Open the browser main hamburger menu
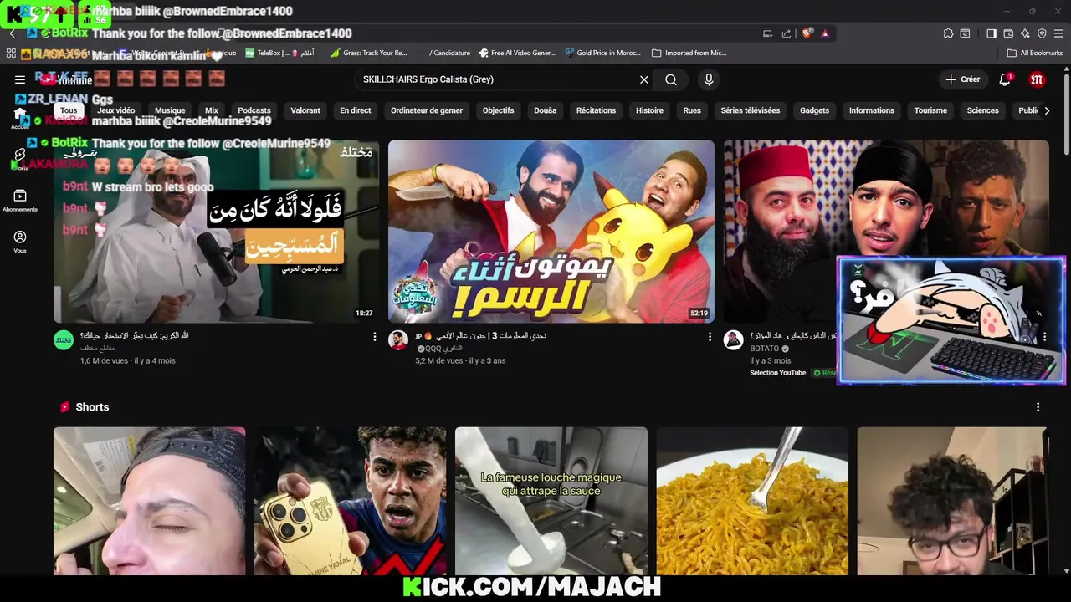This screenshot has width=1071, height=602. (x=1058, y=33)
